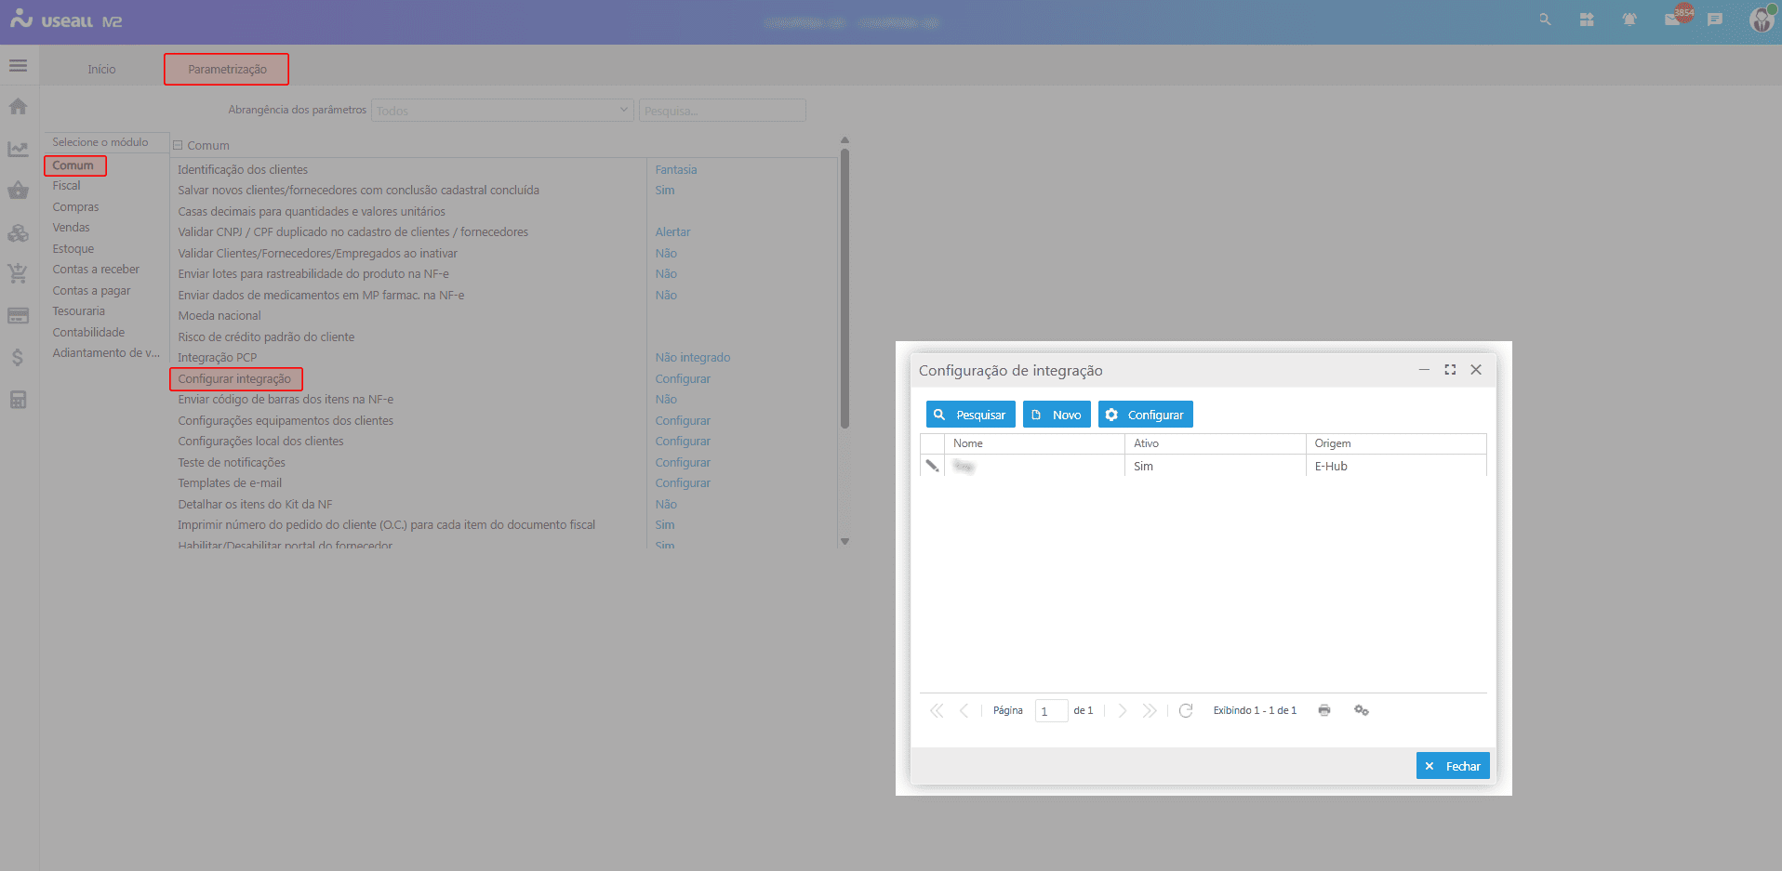Click the Pesquisar button in the dialog
1782x871 pixels.
[x=970, y=415]
